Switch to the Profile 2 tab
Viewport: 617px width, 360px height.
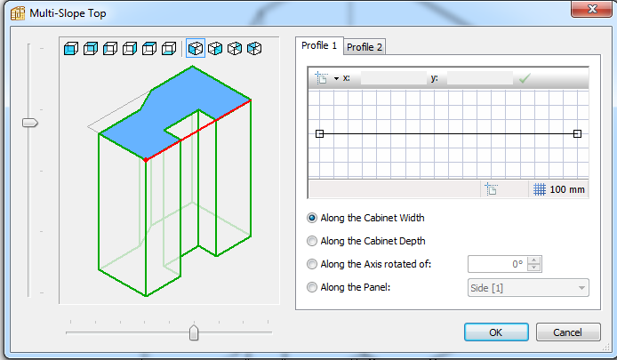pos(365,47)
